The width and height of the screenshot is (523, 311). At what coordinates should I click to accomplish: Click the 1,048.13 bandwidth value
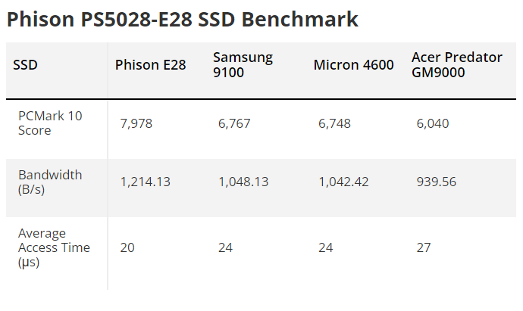pos(243,182)
